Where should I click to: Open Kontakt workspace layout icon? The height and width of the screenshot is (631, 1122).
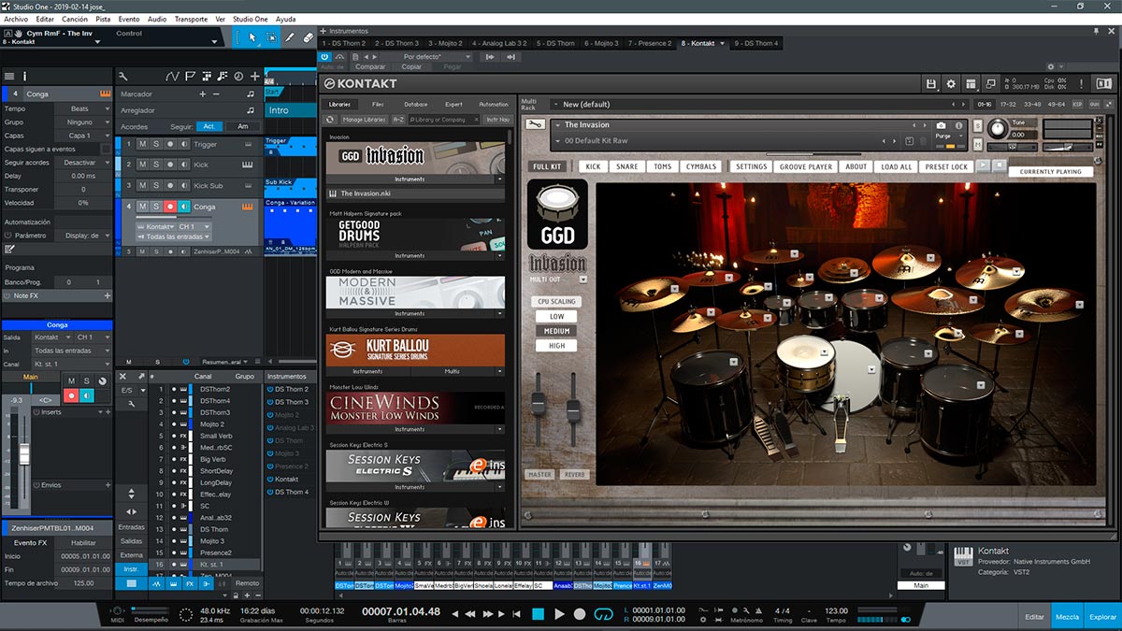point(972,83)
